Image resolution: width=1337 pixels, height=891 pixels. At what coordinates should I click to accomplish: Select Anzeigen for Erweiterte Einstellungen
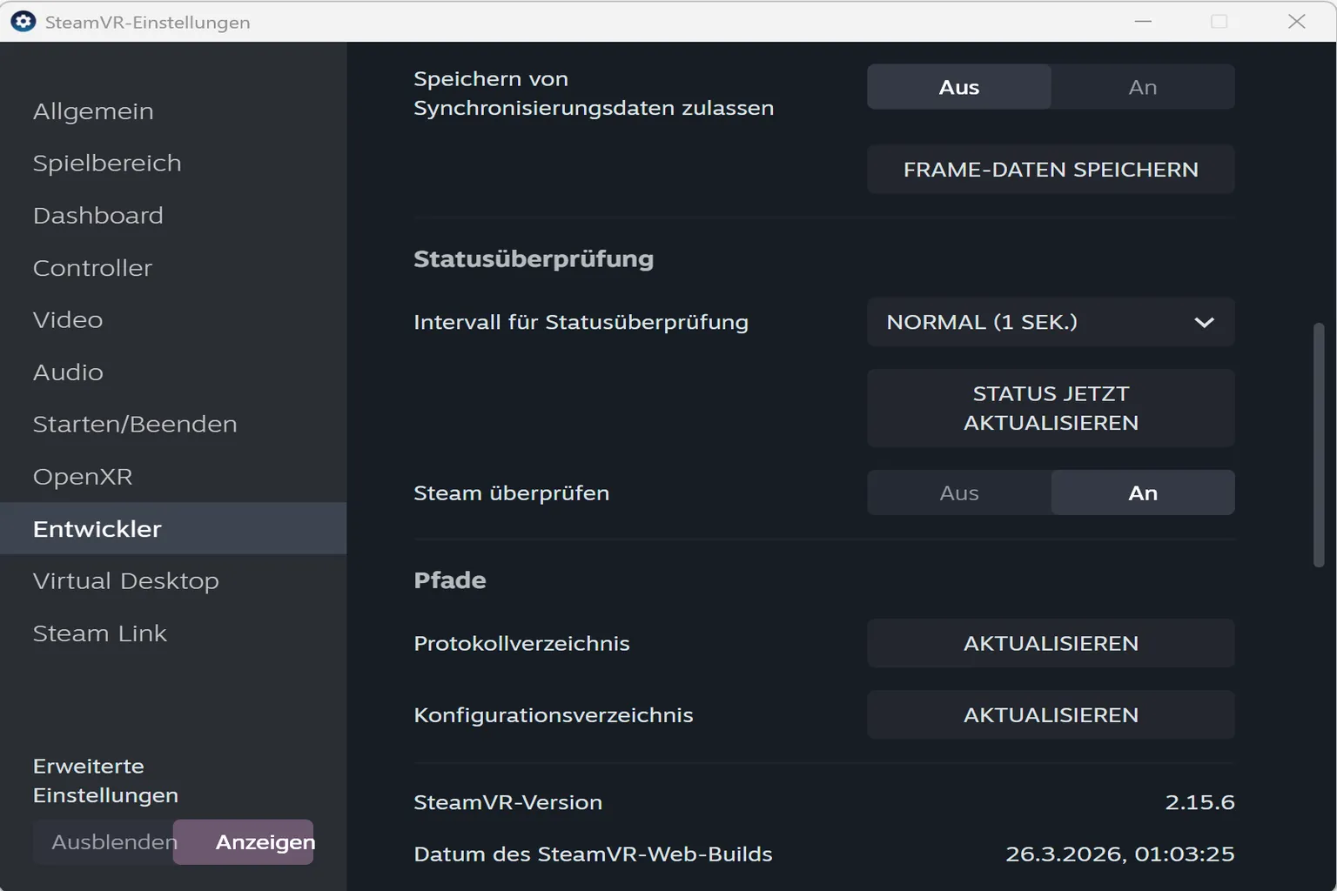(x=244, y=842)
